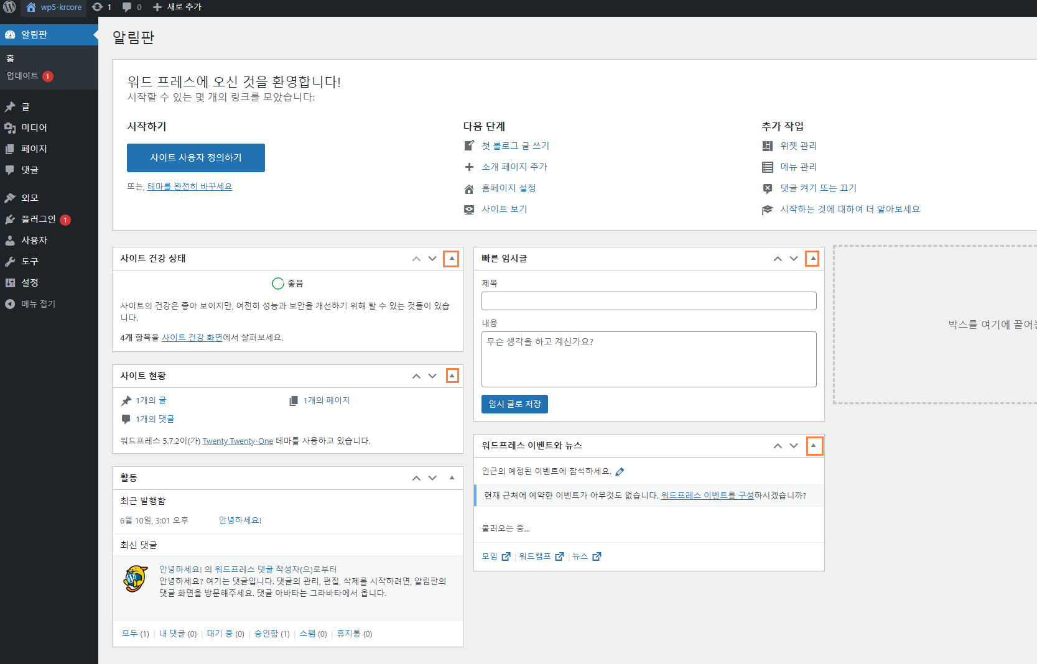Click 댓글 켜기 또는 끄기 link

818,188
